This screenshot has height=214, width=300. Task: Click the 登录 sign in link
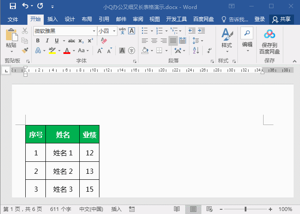(x=260, y=19)
